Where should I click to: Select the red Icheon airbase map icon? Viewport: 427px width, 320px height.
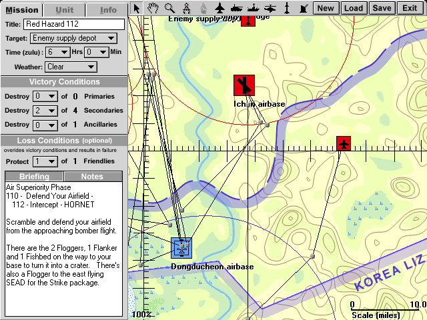[x=245, y=85]
